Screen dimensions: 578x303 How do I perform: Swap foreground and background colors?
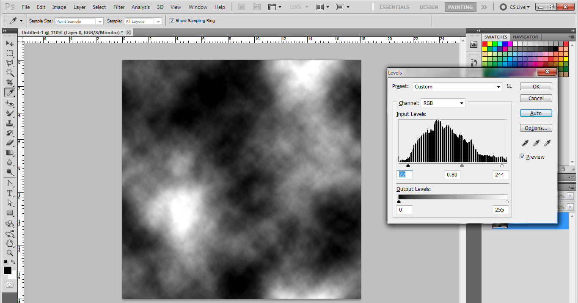coord(13,262)
